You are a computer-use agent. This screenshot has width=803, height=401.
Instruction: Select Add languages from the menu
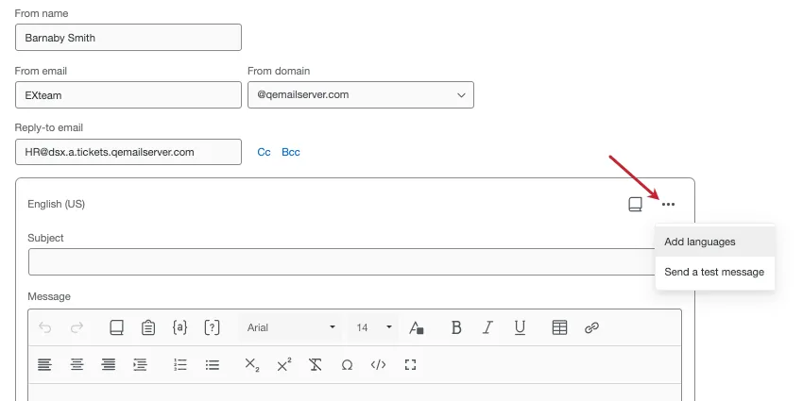[699, 242]
